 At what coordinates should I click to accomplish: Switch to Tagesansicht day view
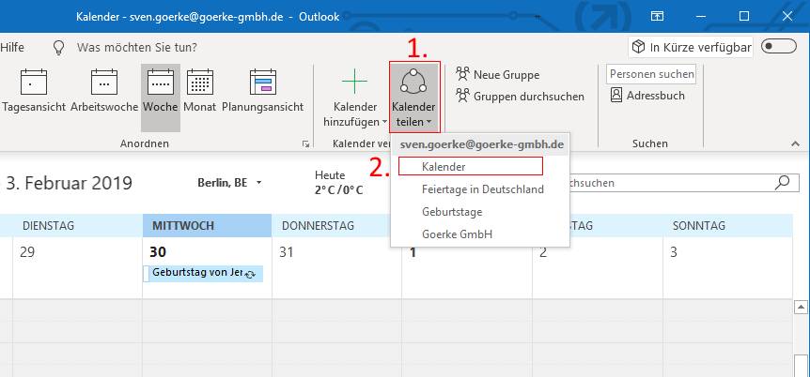click(34, 91)
